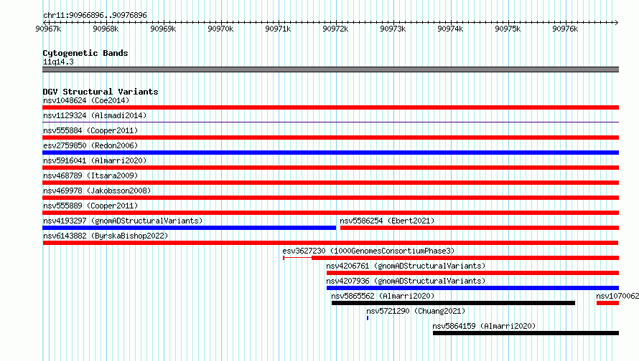Click the chr11:90966896..90976896 coordinates text
The height and width of the screenshot is (361, 639).
point(95,15)
